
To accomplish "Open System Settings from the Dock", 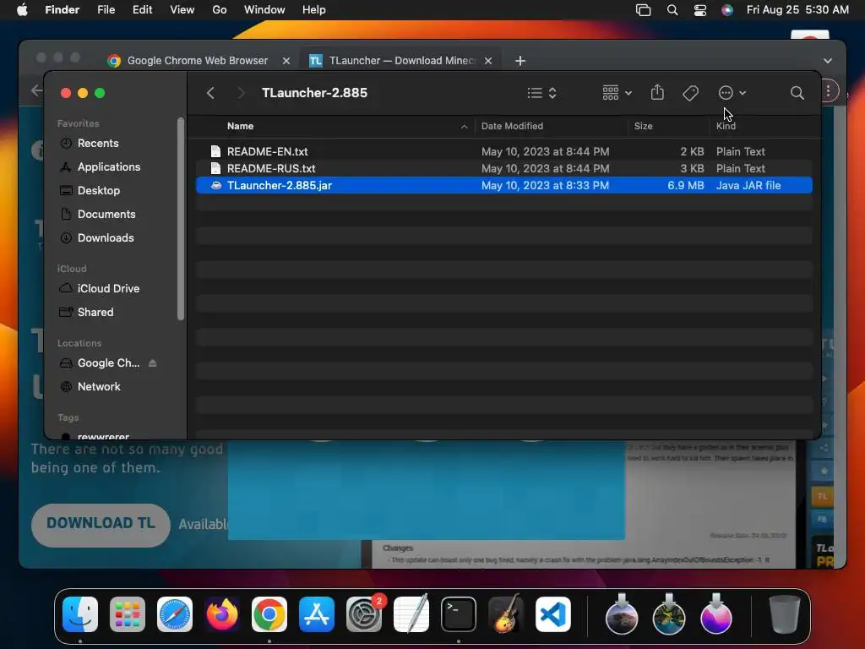I will tap(364, 615).
